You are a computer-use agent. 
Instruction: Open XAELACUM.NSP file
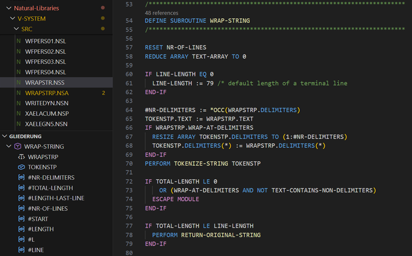[x=47, y=114]
